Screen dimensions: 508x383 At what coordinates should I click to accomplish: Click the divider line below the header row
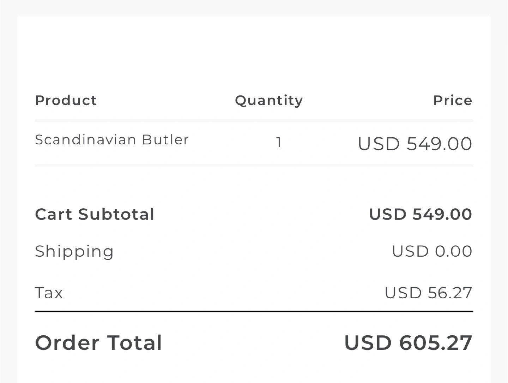point(254,121)
